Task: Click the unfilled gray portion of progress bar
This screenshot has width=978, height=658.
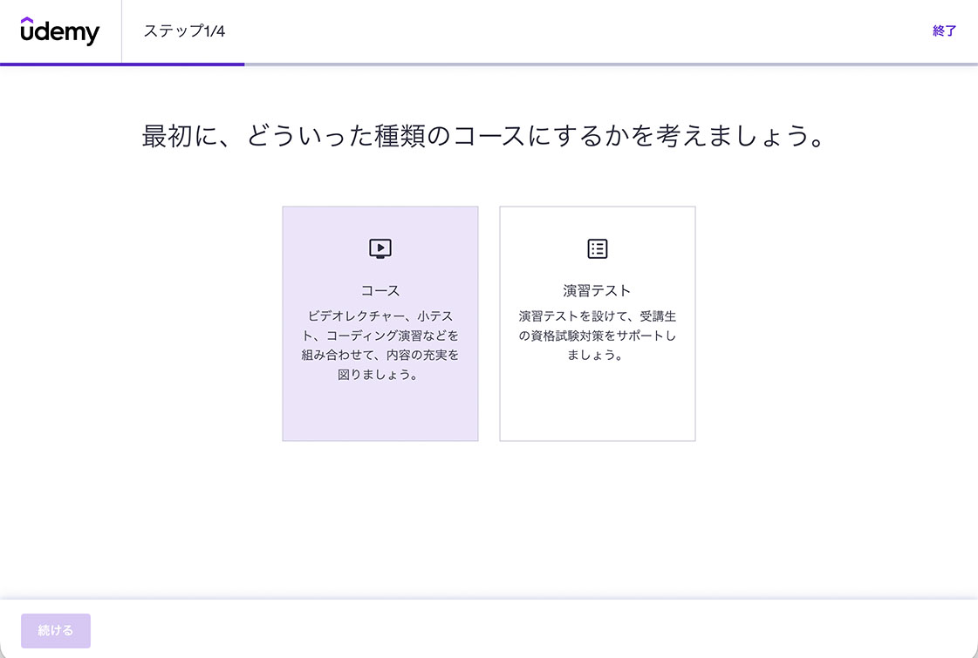Action: coord(611,64)
